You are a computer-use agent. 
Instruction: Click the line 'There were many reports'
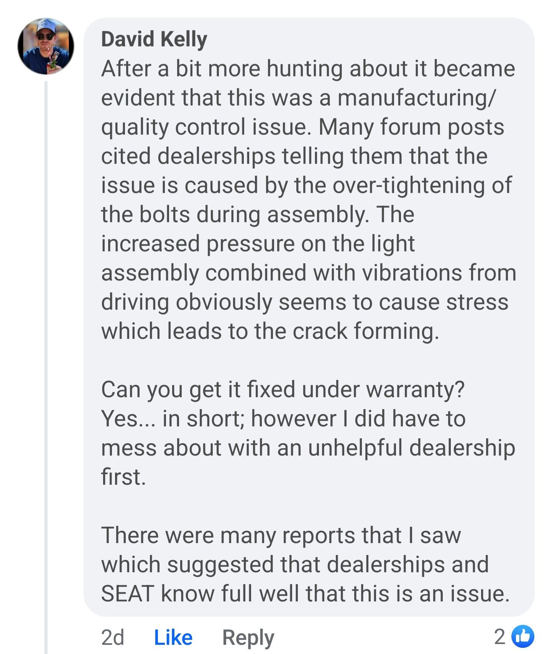pyautogui.click(x=281, y=535)
